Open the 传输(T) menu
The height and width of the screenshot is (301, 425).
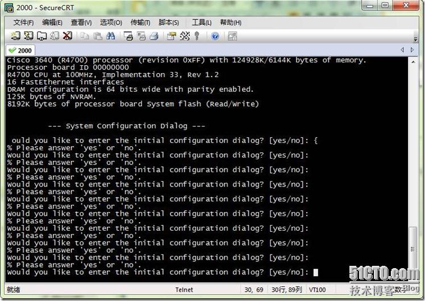(x=140, y=23)
